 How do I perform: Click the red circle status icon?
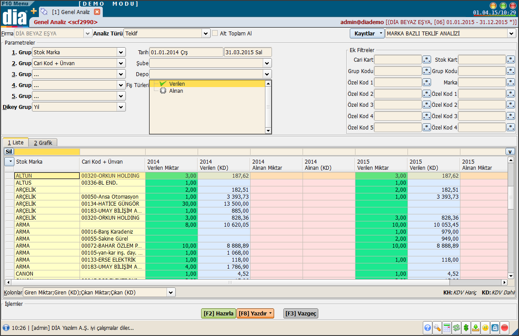coord(505,328)
